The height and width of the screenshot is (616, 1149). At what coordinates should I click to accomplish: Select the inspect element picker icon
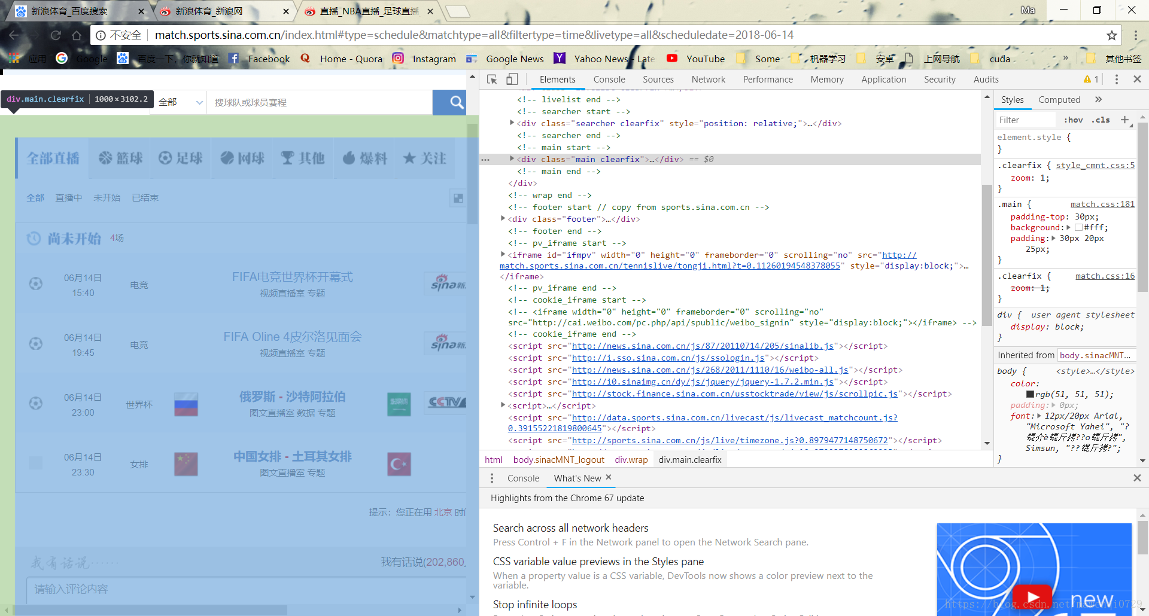coord(492,80)
